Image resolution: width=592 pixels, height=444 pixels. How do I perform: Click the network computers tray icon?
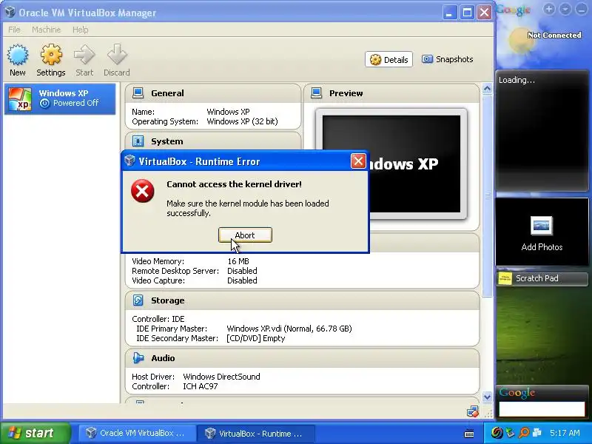click(536, 433)
